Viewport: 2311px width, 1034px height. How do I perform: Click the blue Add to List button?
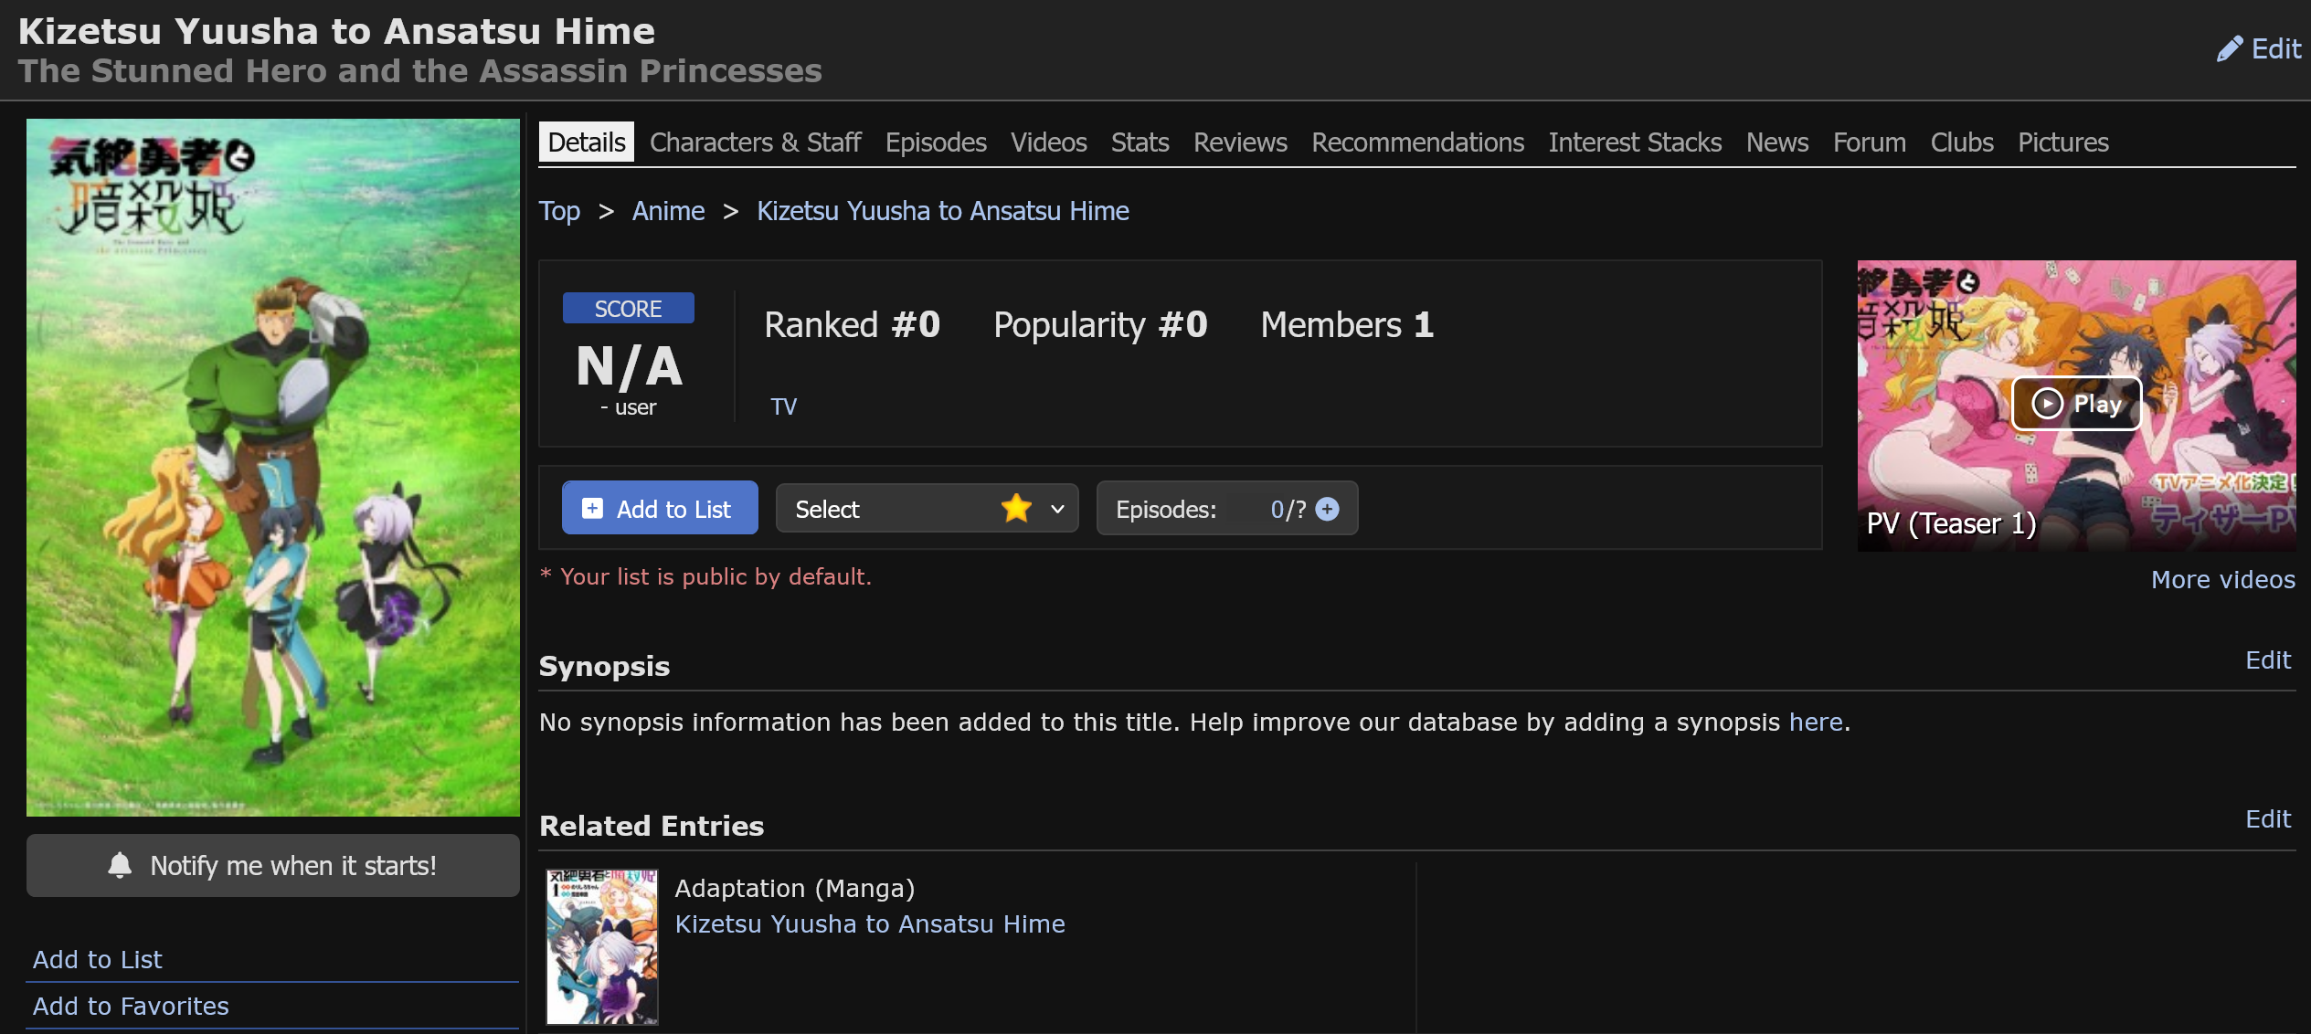click(659, 509)
